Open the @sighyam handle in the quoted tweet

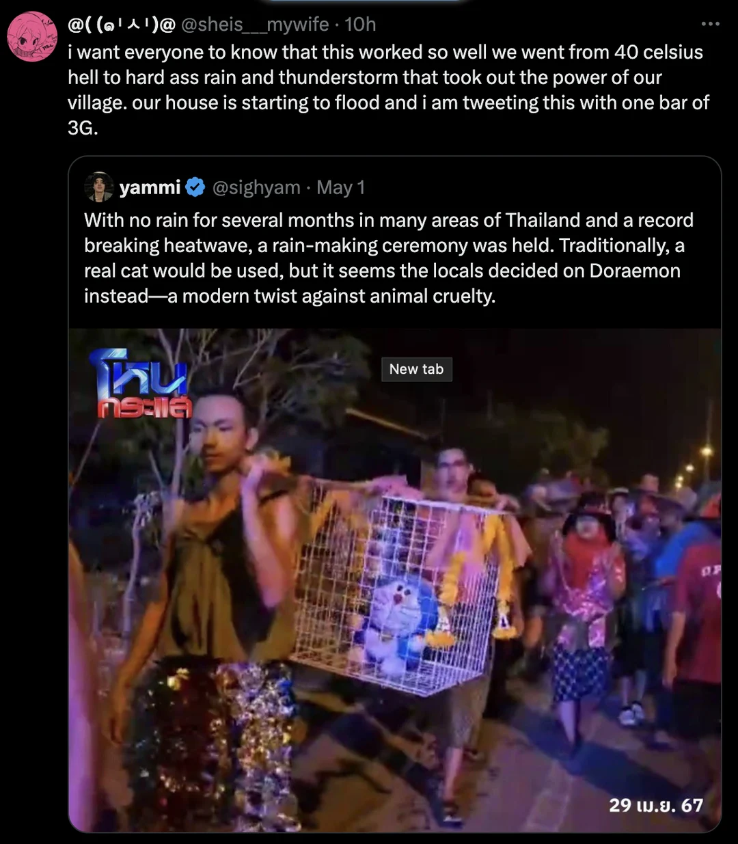click(256, 187)
